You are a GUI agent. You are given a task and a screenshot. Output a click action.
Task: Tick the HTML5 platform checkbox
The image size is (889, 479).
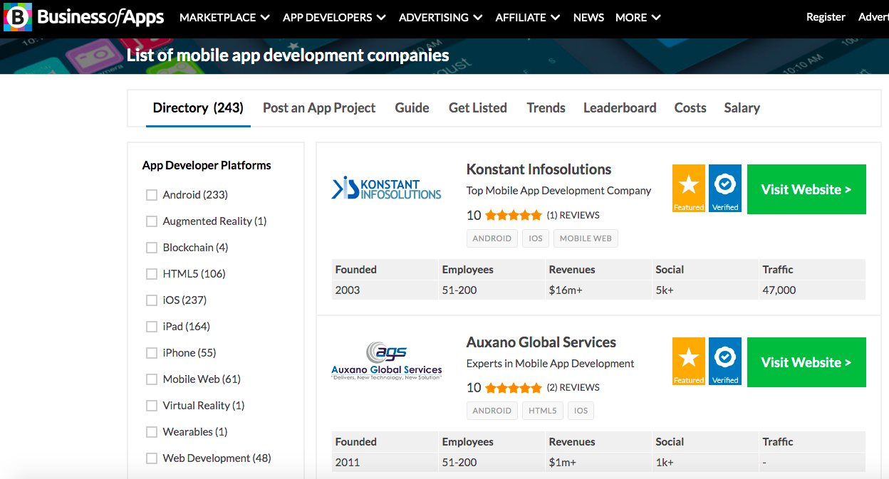tap(152, 274)
